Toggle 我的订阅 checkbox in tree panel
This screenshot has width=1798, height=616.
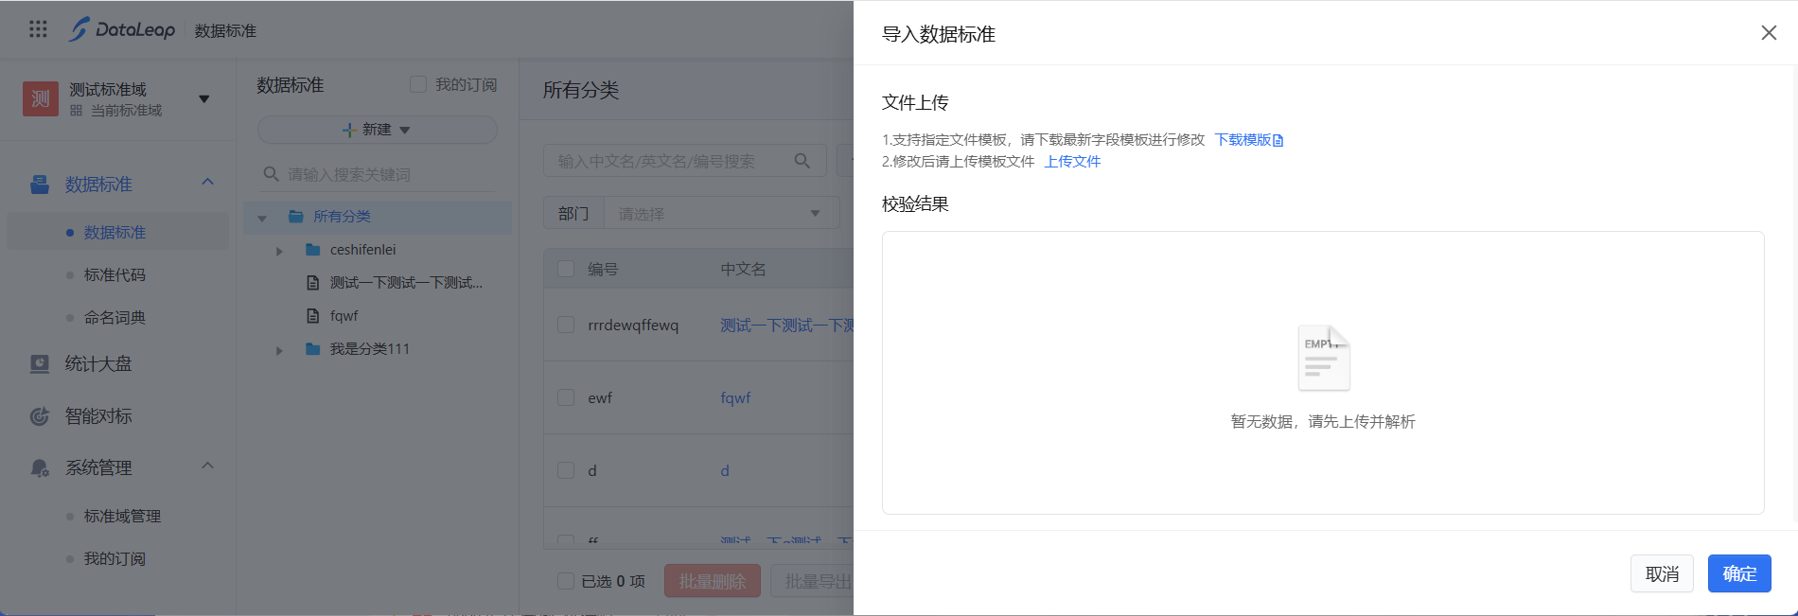[417, 84]
